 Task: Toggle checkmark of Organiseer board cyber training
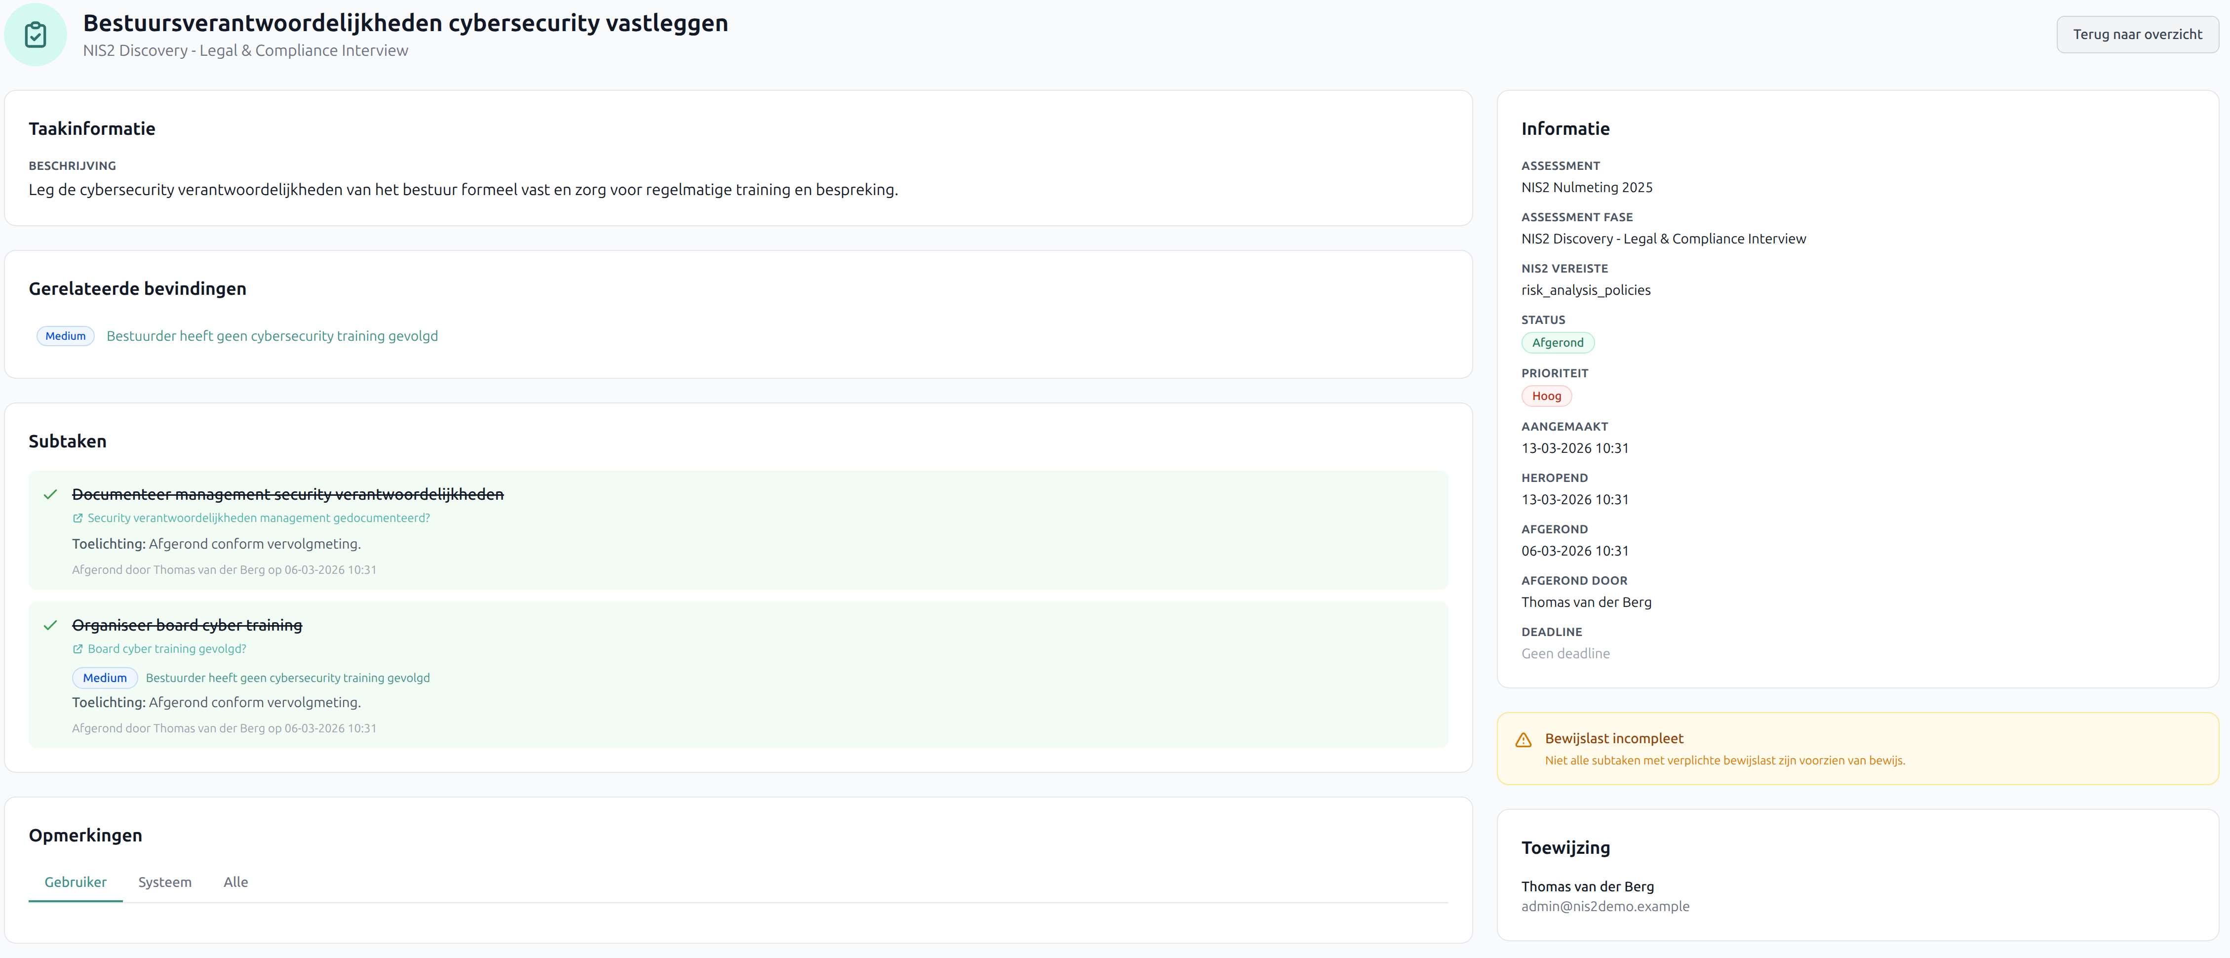point(50,625)
